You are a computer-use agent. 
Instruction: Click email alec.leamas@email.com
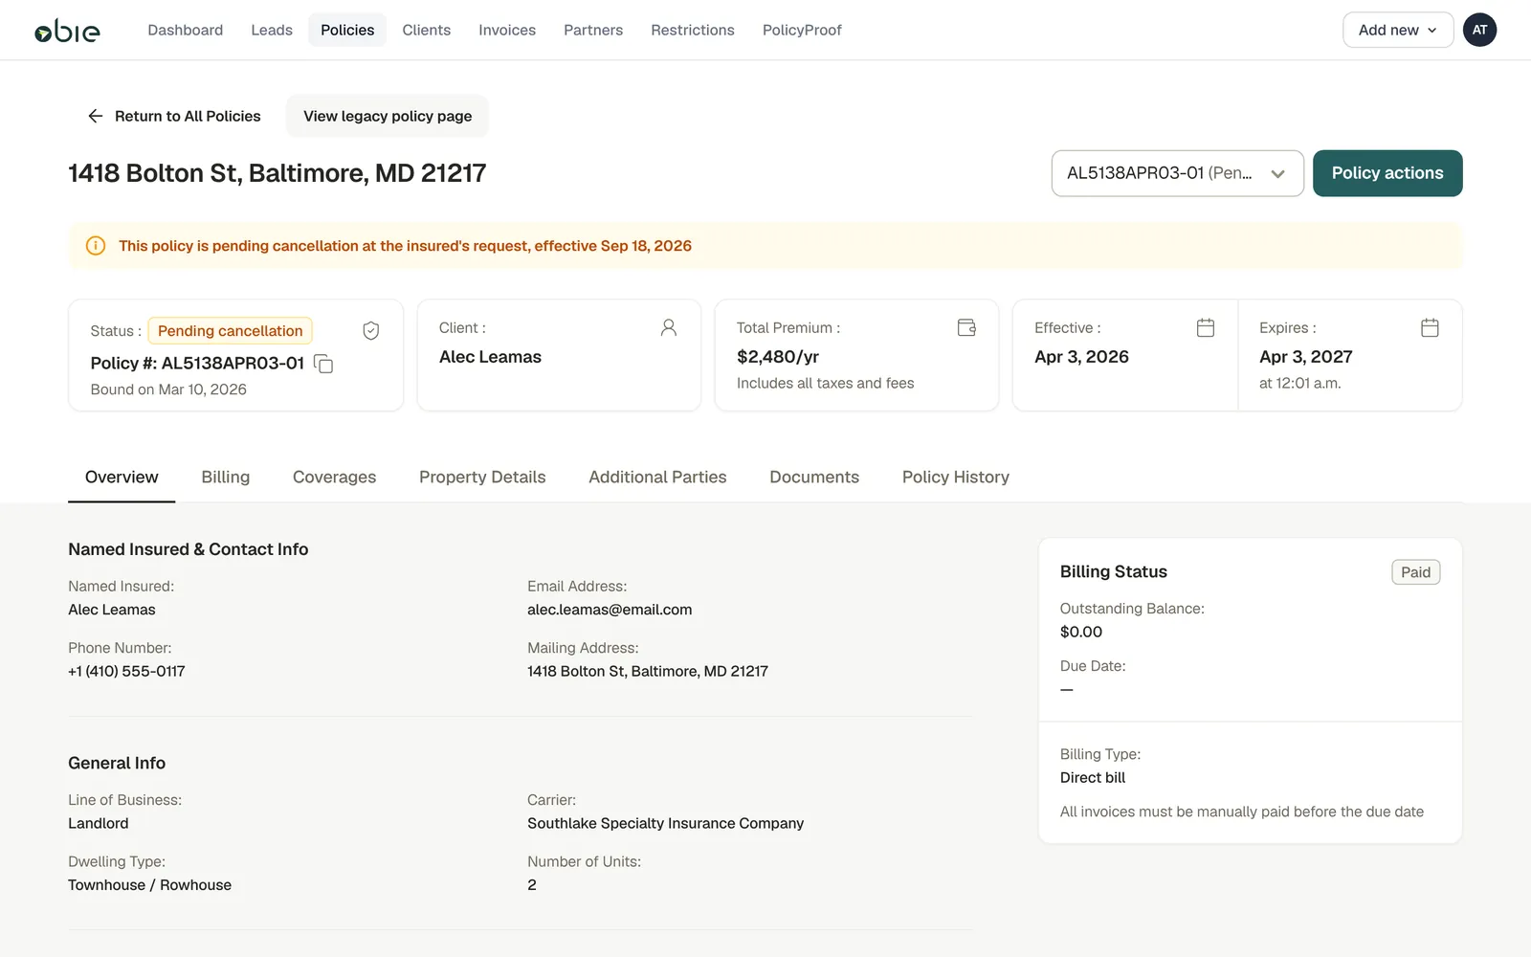(x=610, y=610)
